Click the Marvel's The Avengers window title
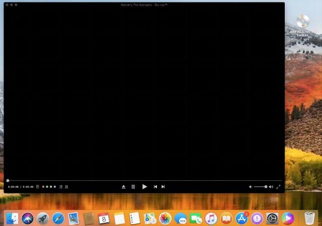Viewport: 322px width, 226px height. tap(144, 5)
